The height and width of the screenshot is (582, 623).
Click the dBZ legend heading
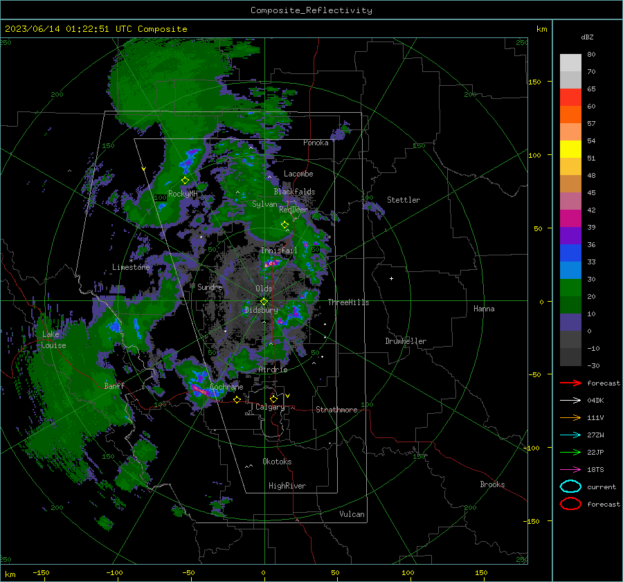(587, 37)
